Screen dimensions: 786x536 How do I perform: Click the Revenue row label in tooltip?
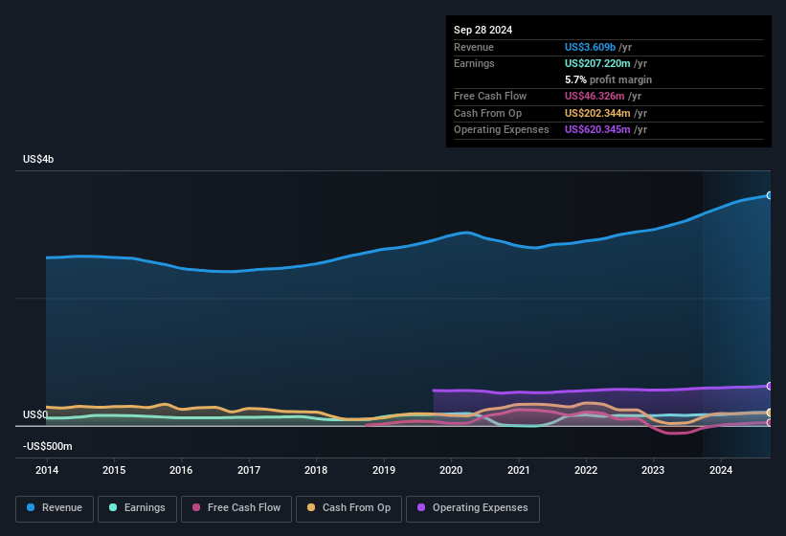click(474, 47)
